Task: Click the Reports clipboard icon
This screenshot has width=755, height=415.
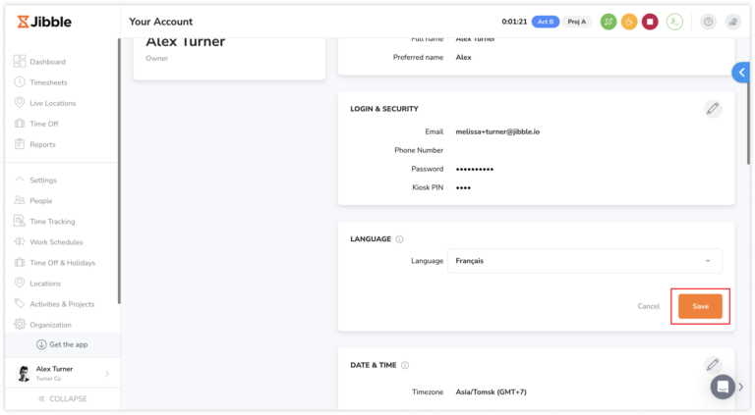Action: pyautogui.click(x=20, y=143)
